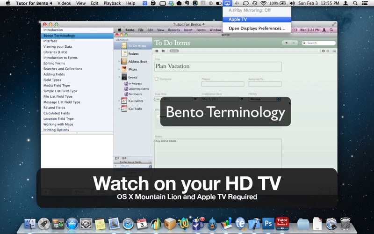The width and height of the screenshot is (374, 234).
Task: Open Spotlight search magnifier in menu bar
Action: pos(355,3)
